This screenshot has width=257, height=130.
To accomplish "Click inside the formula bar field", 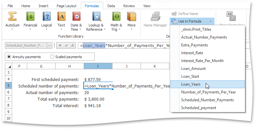I will point(124,45).
